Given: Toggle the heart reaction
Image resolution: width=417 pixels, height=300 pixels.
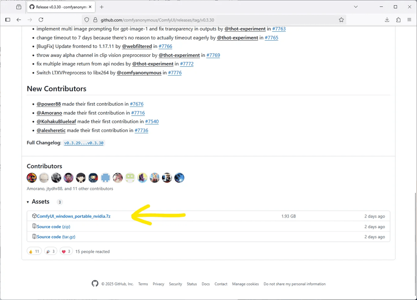Looking at the screenshot, I should tap(66, 251).
